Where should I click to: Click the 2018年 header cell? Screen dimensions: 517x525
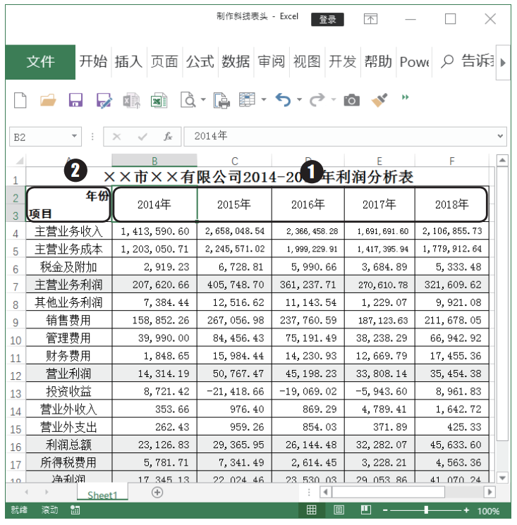pos(451,204)
